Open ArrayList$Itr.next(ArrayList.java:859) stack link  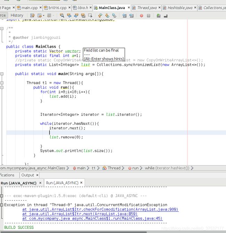80,214
